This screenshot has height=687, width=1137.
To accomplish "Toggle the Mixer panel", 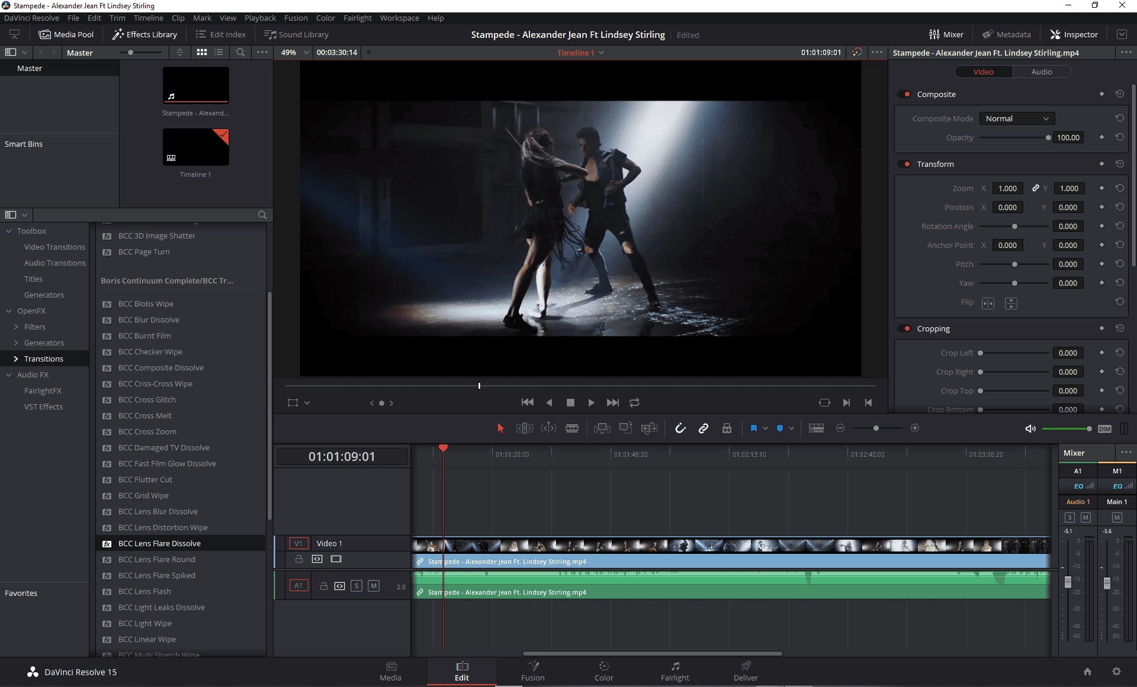I will [x=946, y=34].
